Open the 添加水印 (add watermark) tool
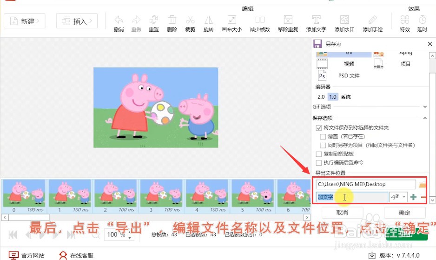This screenshot has width=436, height=260. tap(344, 20)
